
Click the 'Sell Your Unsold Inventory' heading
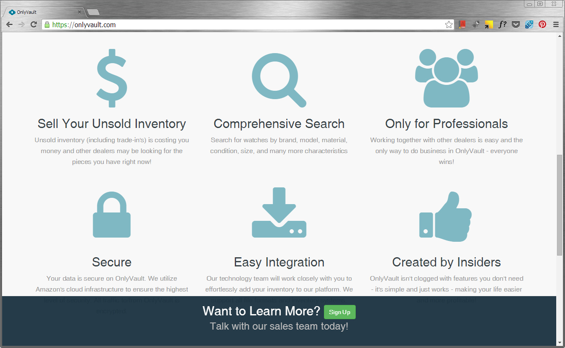112,124
